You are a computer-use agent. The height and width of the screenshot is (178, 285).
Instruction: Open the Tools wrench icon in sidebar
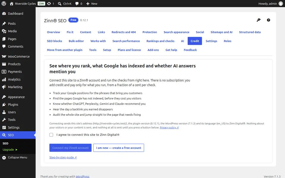pos(4,120)
